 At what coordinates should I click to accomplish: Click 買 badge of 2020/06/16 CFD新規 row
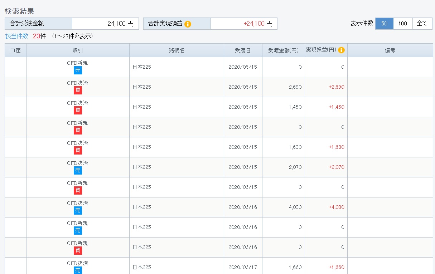click(x=78, y=250)
